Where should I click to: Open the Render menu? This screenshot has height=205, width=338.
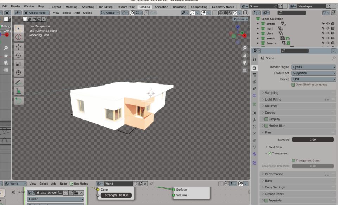tap(15, 6)
